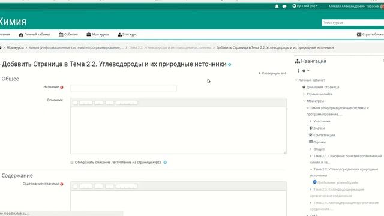384x216 pixels.
Task: Open Компетенции in navigation tree
Action: (324, 135)
